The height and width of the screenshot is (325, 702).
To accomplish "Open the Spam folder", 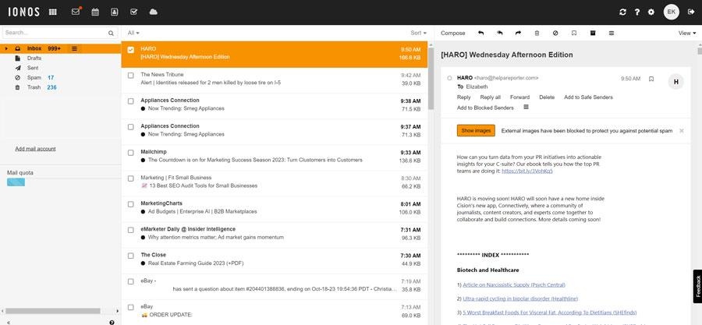I will click(x=34, y=78).
